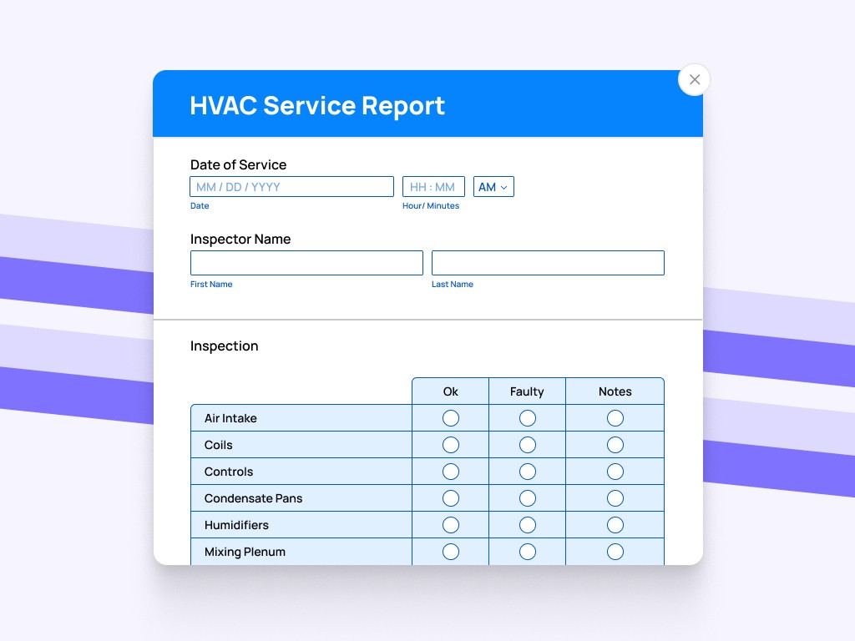Select Notes option for Coils

615,445
